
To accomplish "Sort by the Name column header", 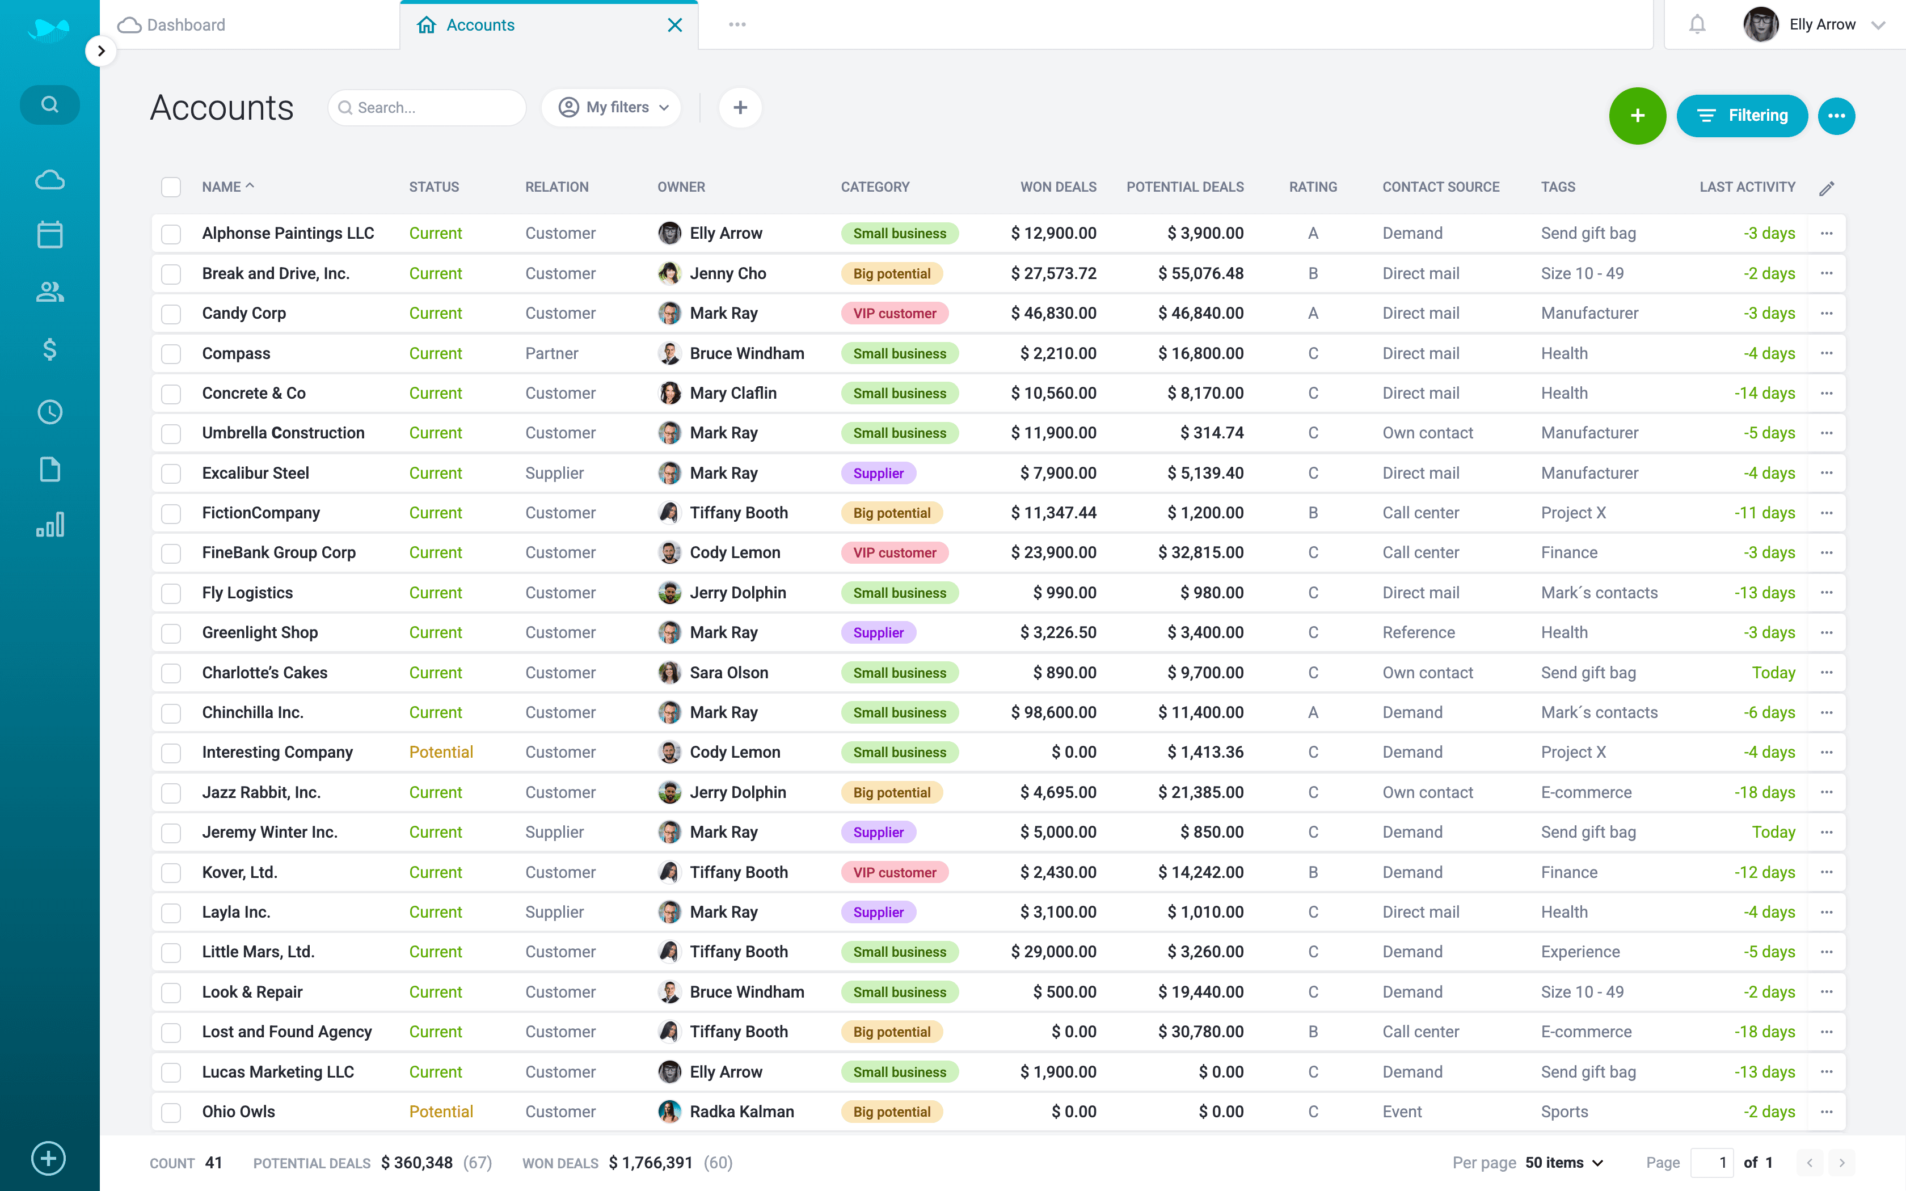I will 221,188.
